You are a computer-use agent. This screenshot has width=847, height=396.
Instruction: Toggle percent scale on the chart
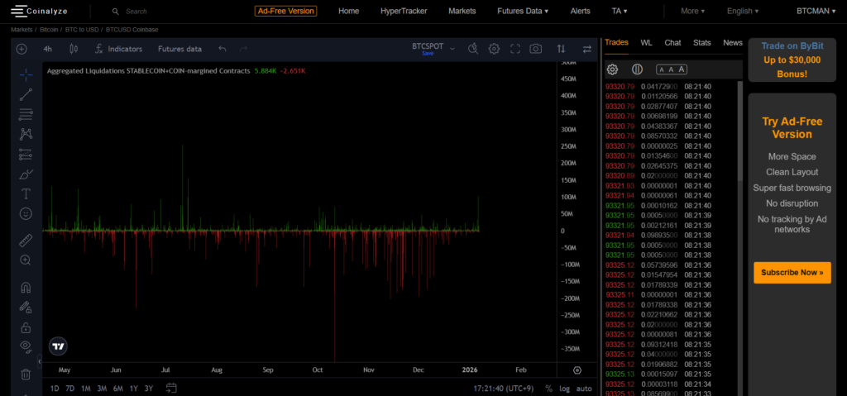pyautogui.click(x=548, y=389)
